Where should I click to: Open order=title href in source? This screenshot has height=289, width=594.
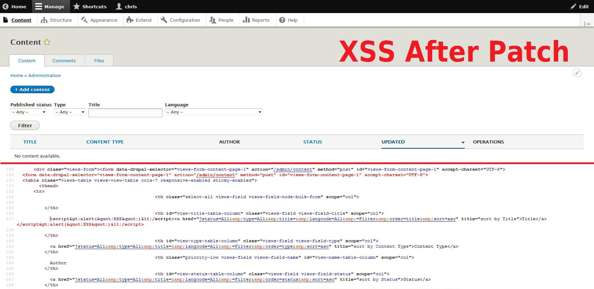(327, 219)
